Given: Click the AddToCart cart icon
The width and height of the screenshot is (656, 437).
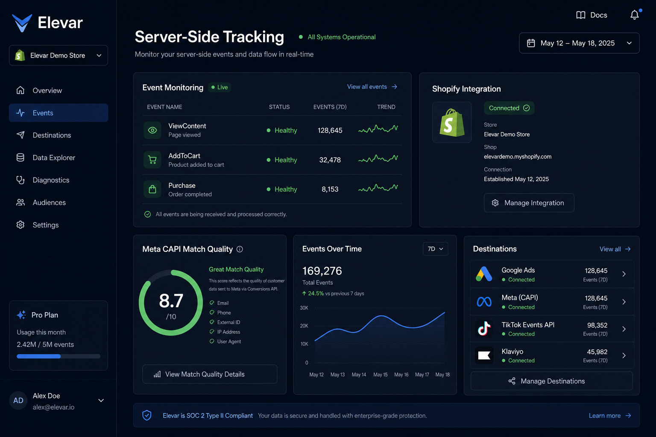Looking at the screenshot, I should [152, 160].
